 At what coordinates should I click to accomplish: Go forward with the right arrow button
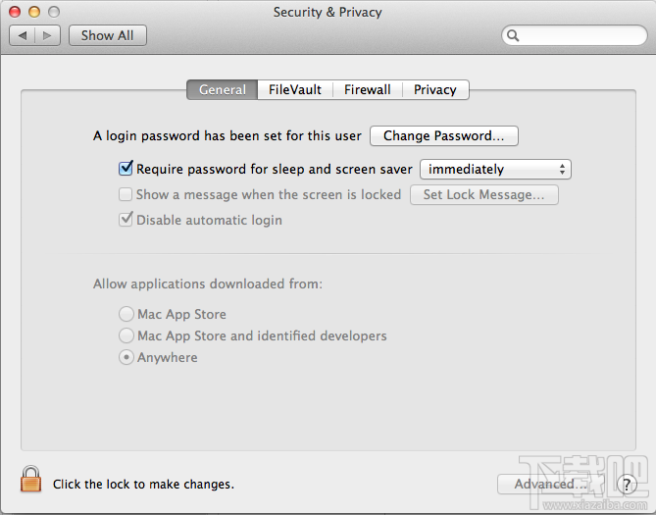pos(47,35)
